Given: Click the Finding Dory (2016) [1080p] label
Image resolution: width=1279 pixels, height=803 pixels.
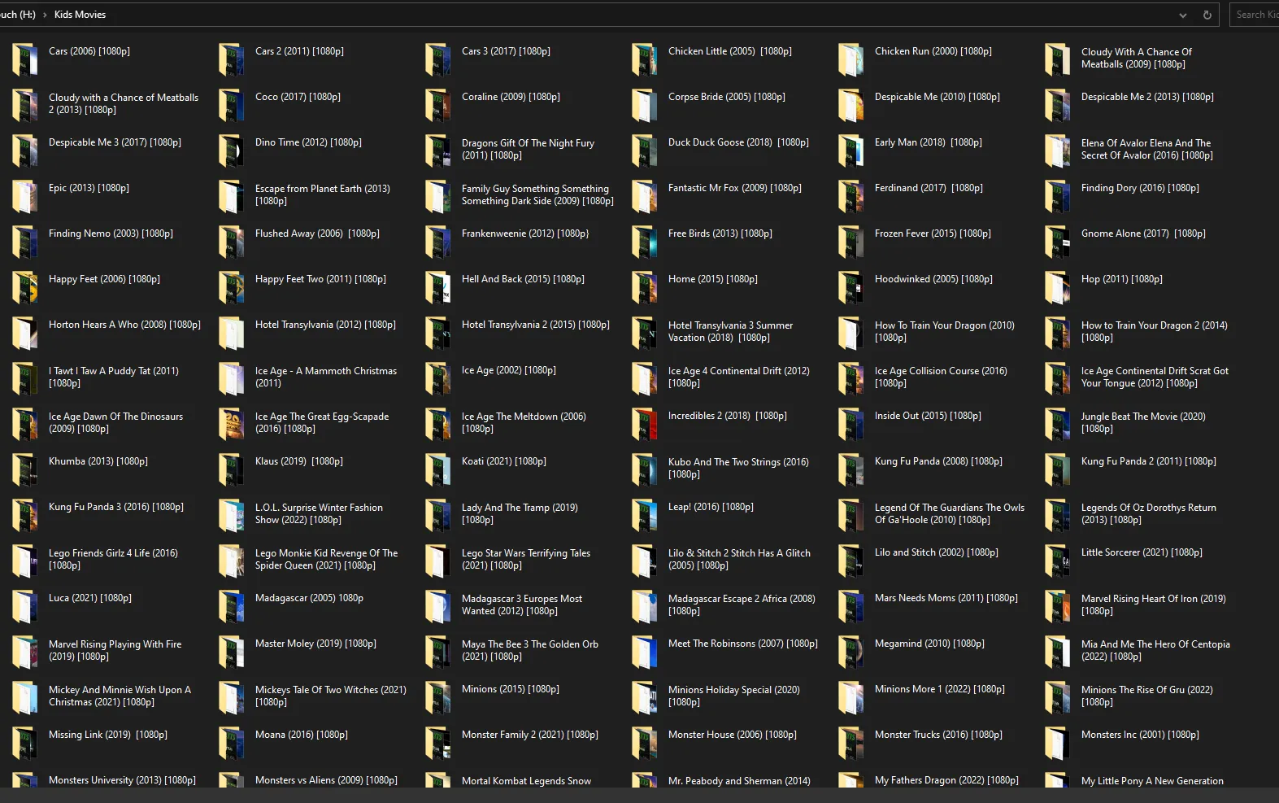Looking at the screenshot, I should tap(1140, 188).
